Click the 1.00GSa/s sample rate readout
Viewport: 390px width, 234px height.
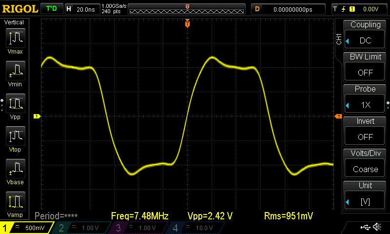click(114, 6)
